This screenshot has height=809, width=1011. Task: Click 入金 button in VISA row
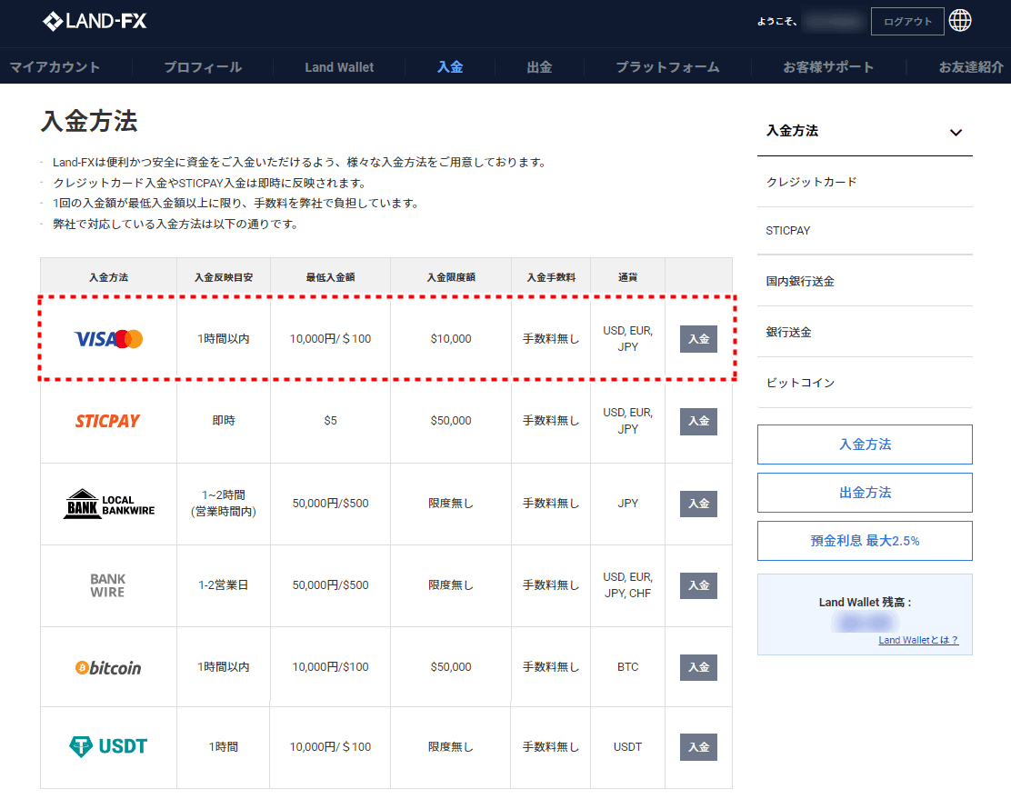tap(698, 339)
